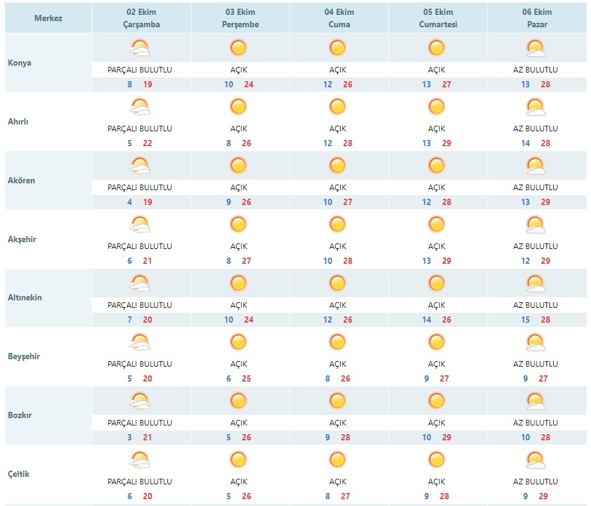Viewport: 591px width, 506px height.
Task: Click Akşehir's sunny icon for 05 Ekim Cumartesi
Action: [x=436, y=224]
